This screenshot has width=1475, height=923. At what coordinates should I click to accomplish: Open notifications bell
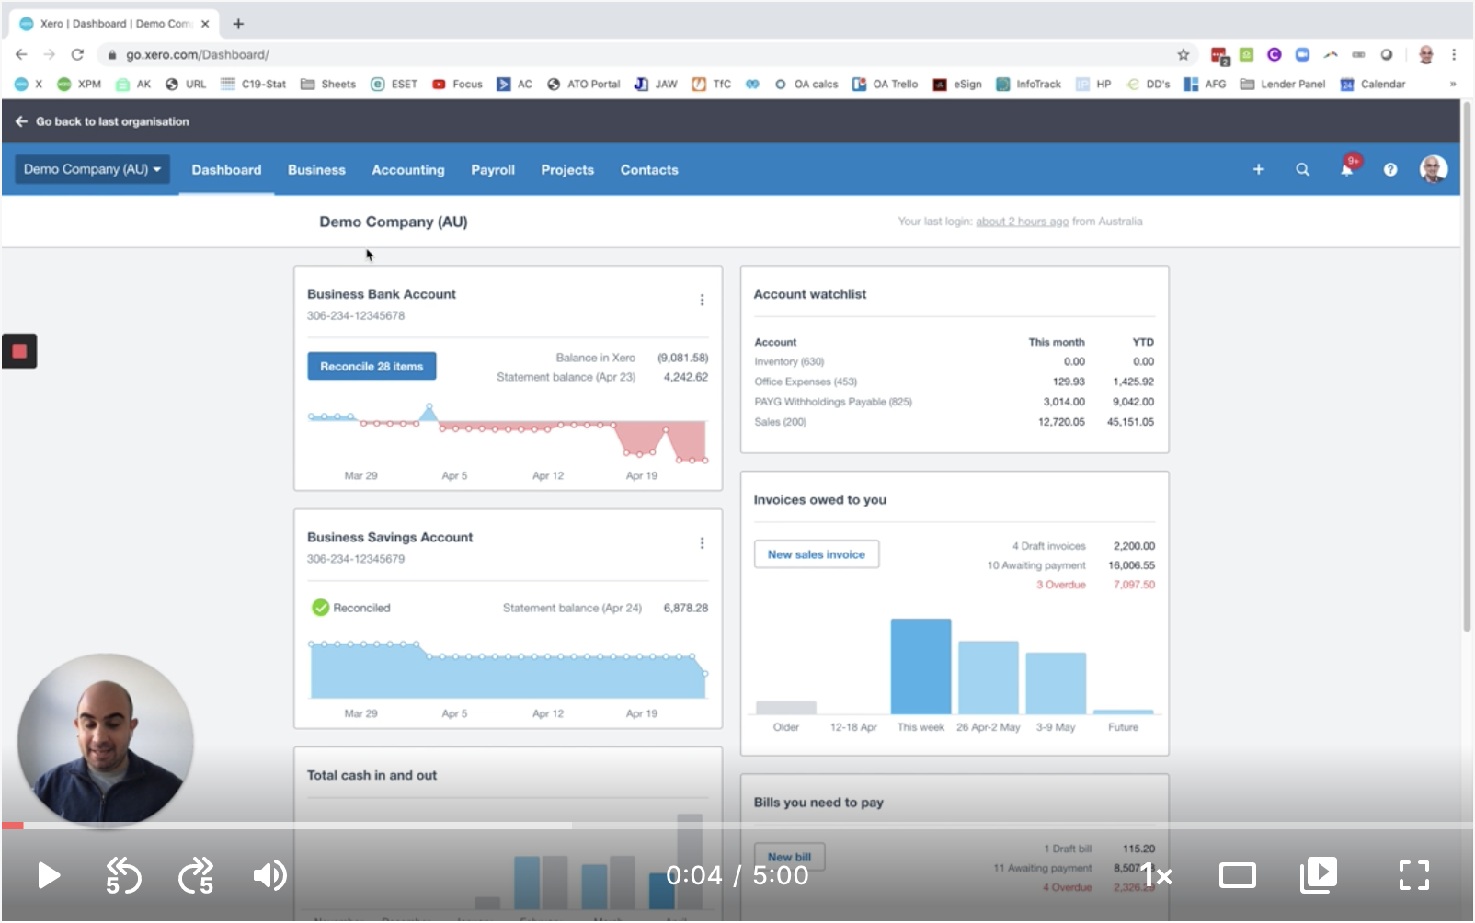coord(1346,169)
